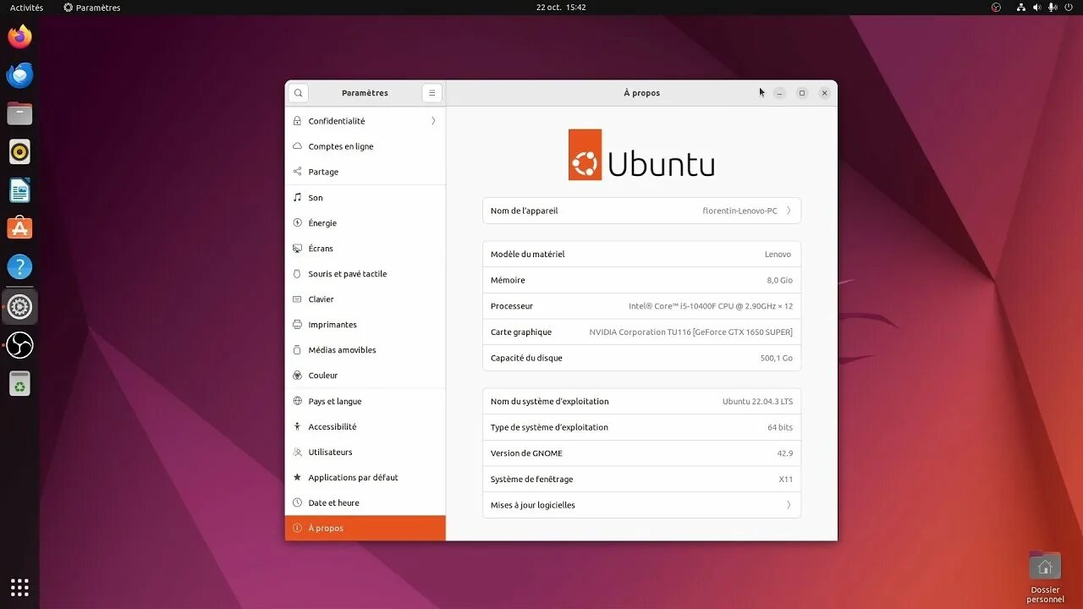Click Type de système d'exploitation row
The width and height of the screenshot is (1083, 609).
(641, 427)
